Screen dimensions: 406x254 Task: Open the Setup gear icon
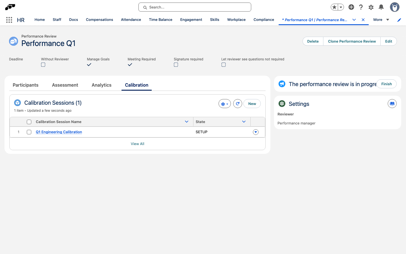371,7
